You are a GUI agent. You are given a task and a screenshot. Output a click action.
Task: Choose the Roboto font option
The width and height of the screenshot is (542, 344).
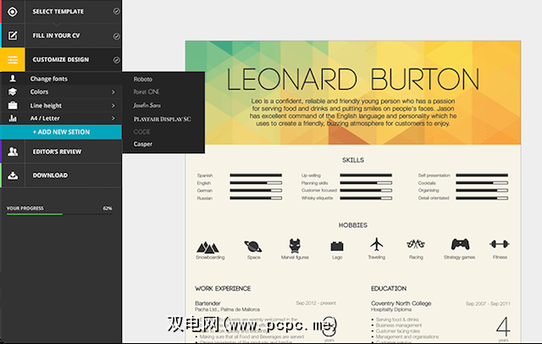[x=143, y=79]
